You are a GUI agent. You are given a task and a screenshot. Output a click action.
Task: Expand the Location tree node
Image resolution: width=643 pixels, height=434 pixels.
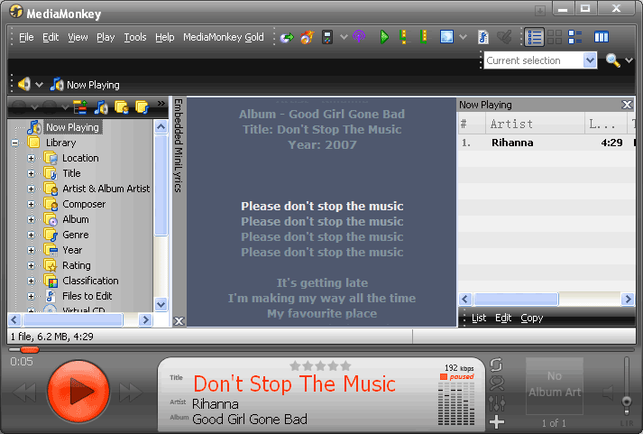[32, 158]
